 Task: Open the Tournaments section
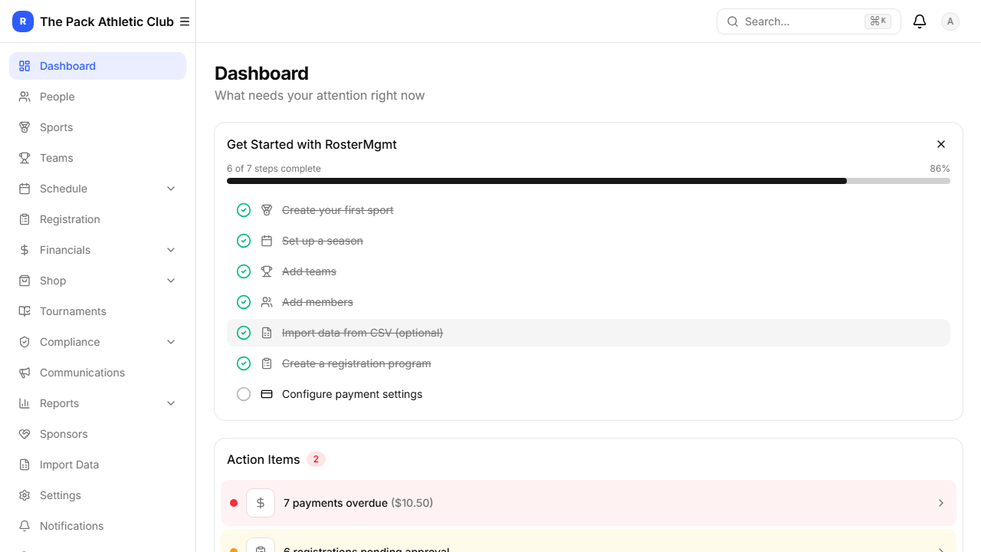coord(97,311)
